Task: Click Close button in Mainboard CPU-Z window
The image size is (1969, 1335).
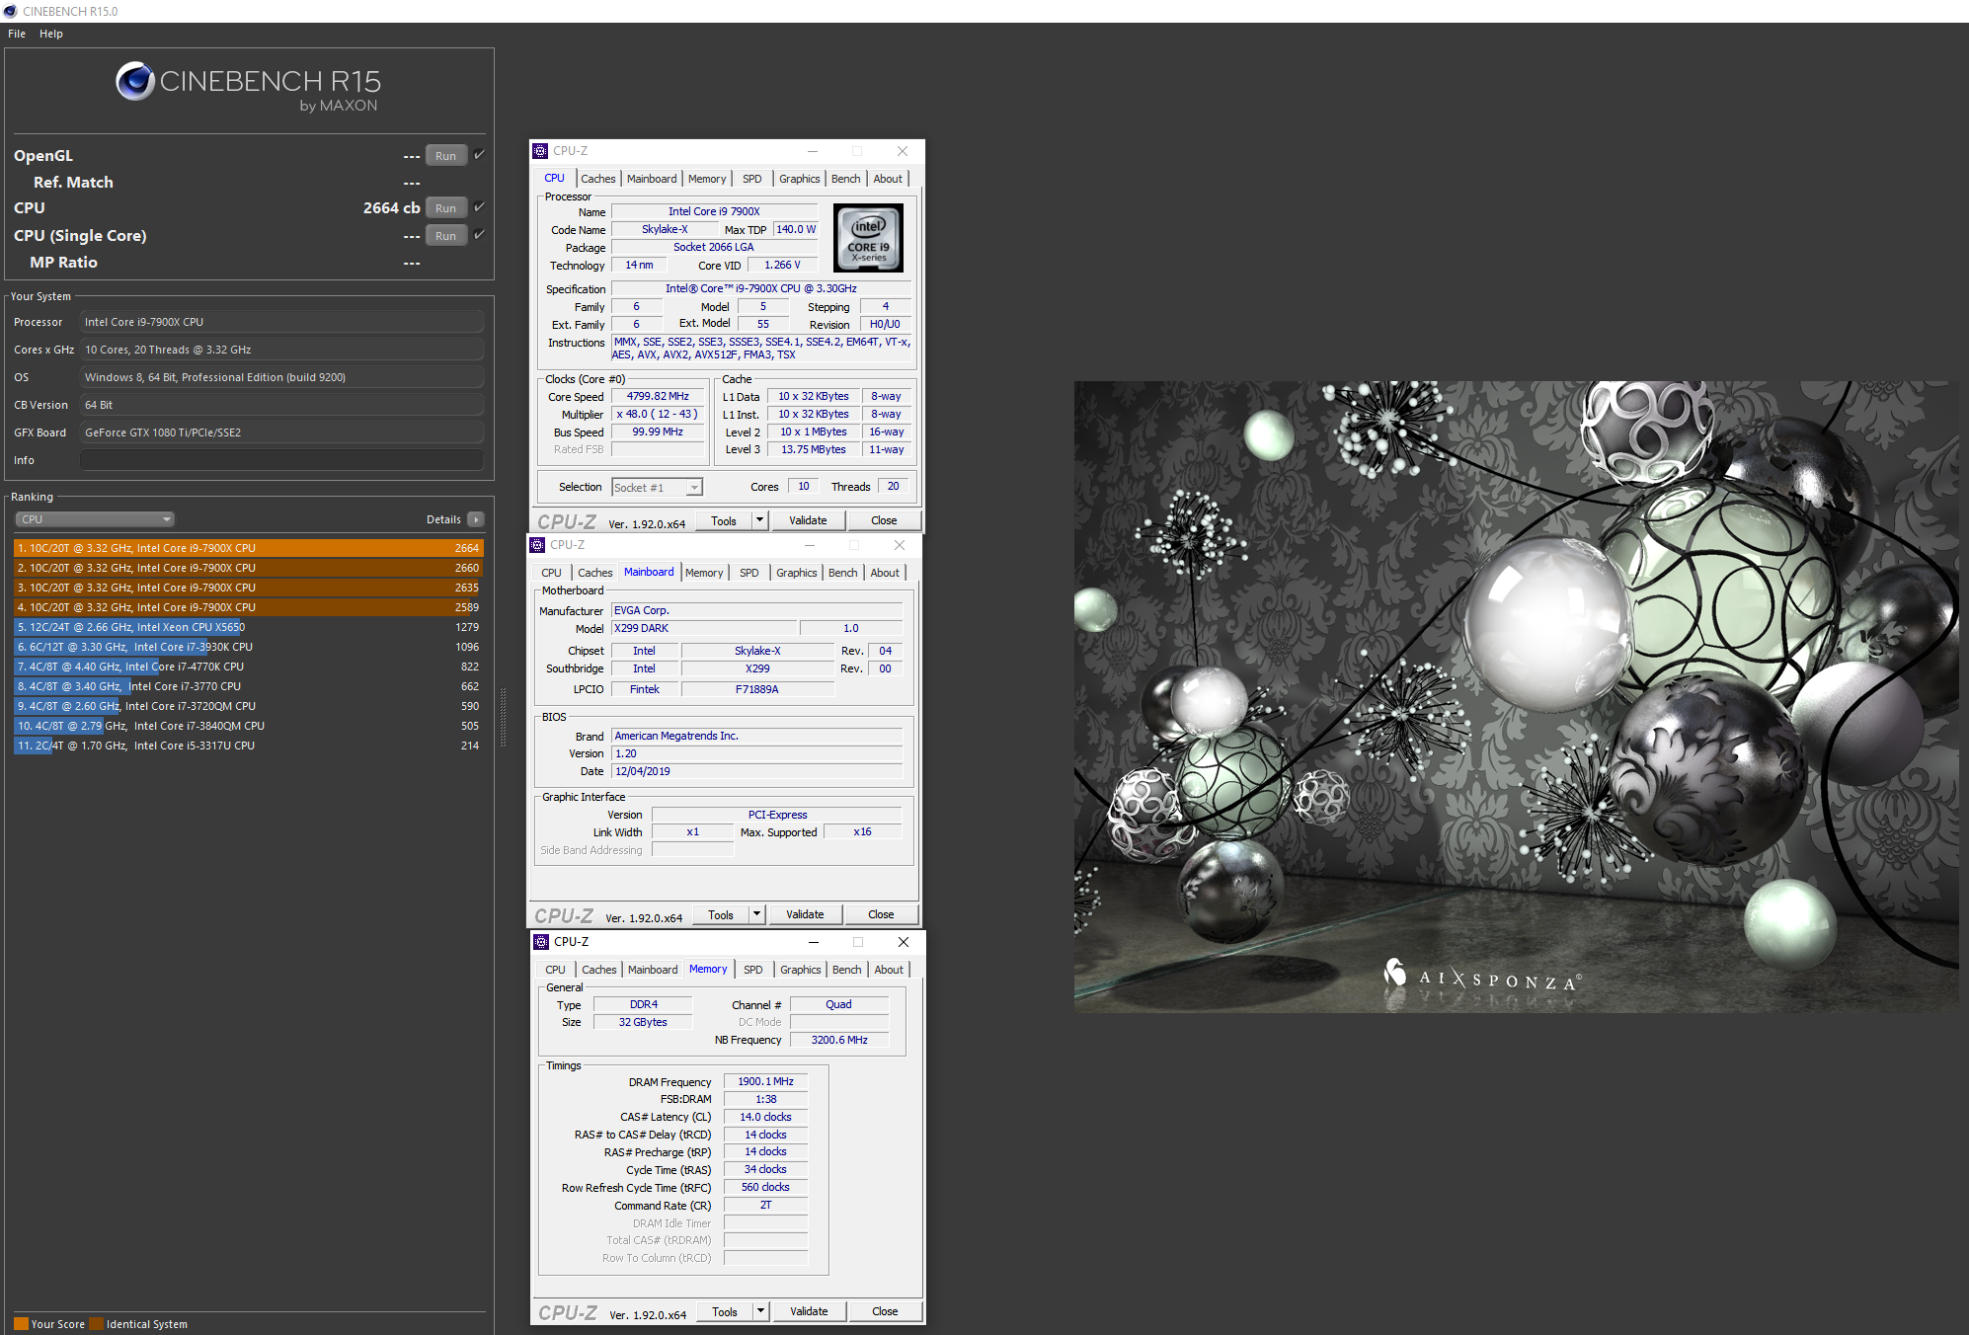Action: [881, 914]
